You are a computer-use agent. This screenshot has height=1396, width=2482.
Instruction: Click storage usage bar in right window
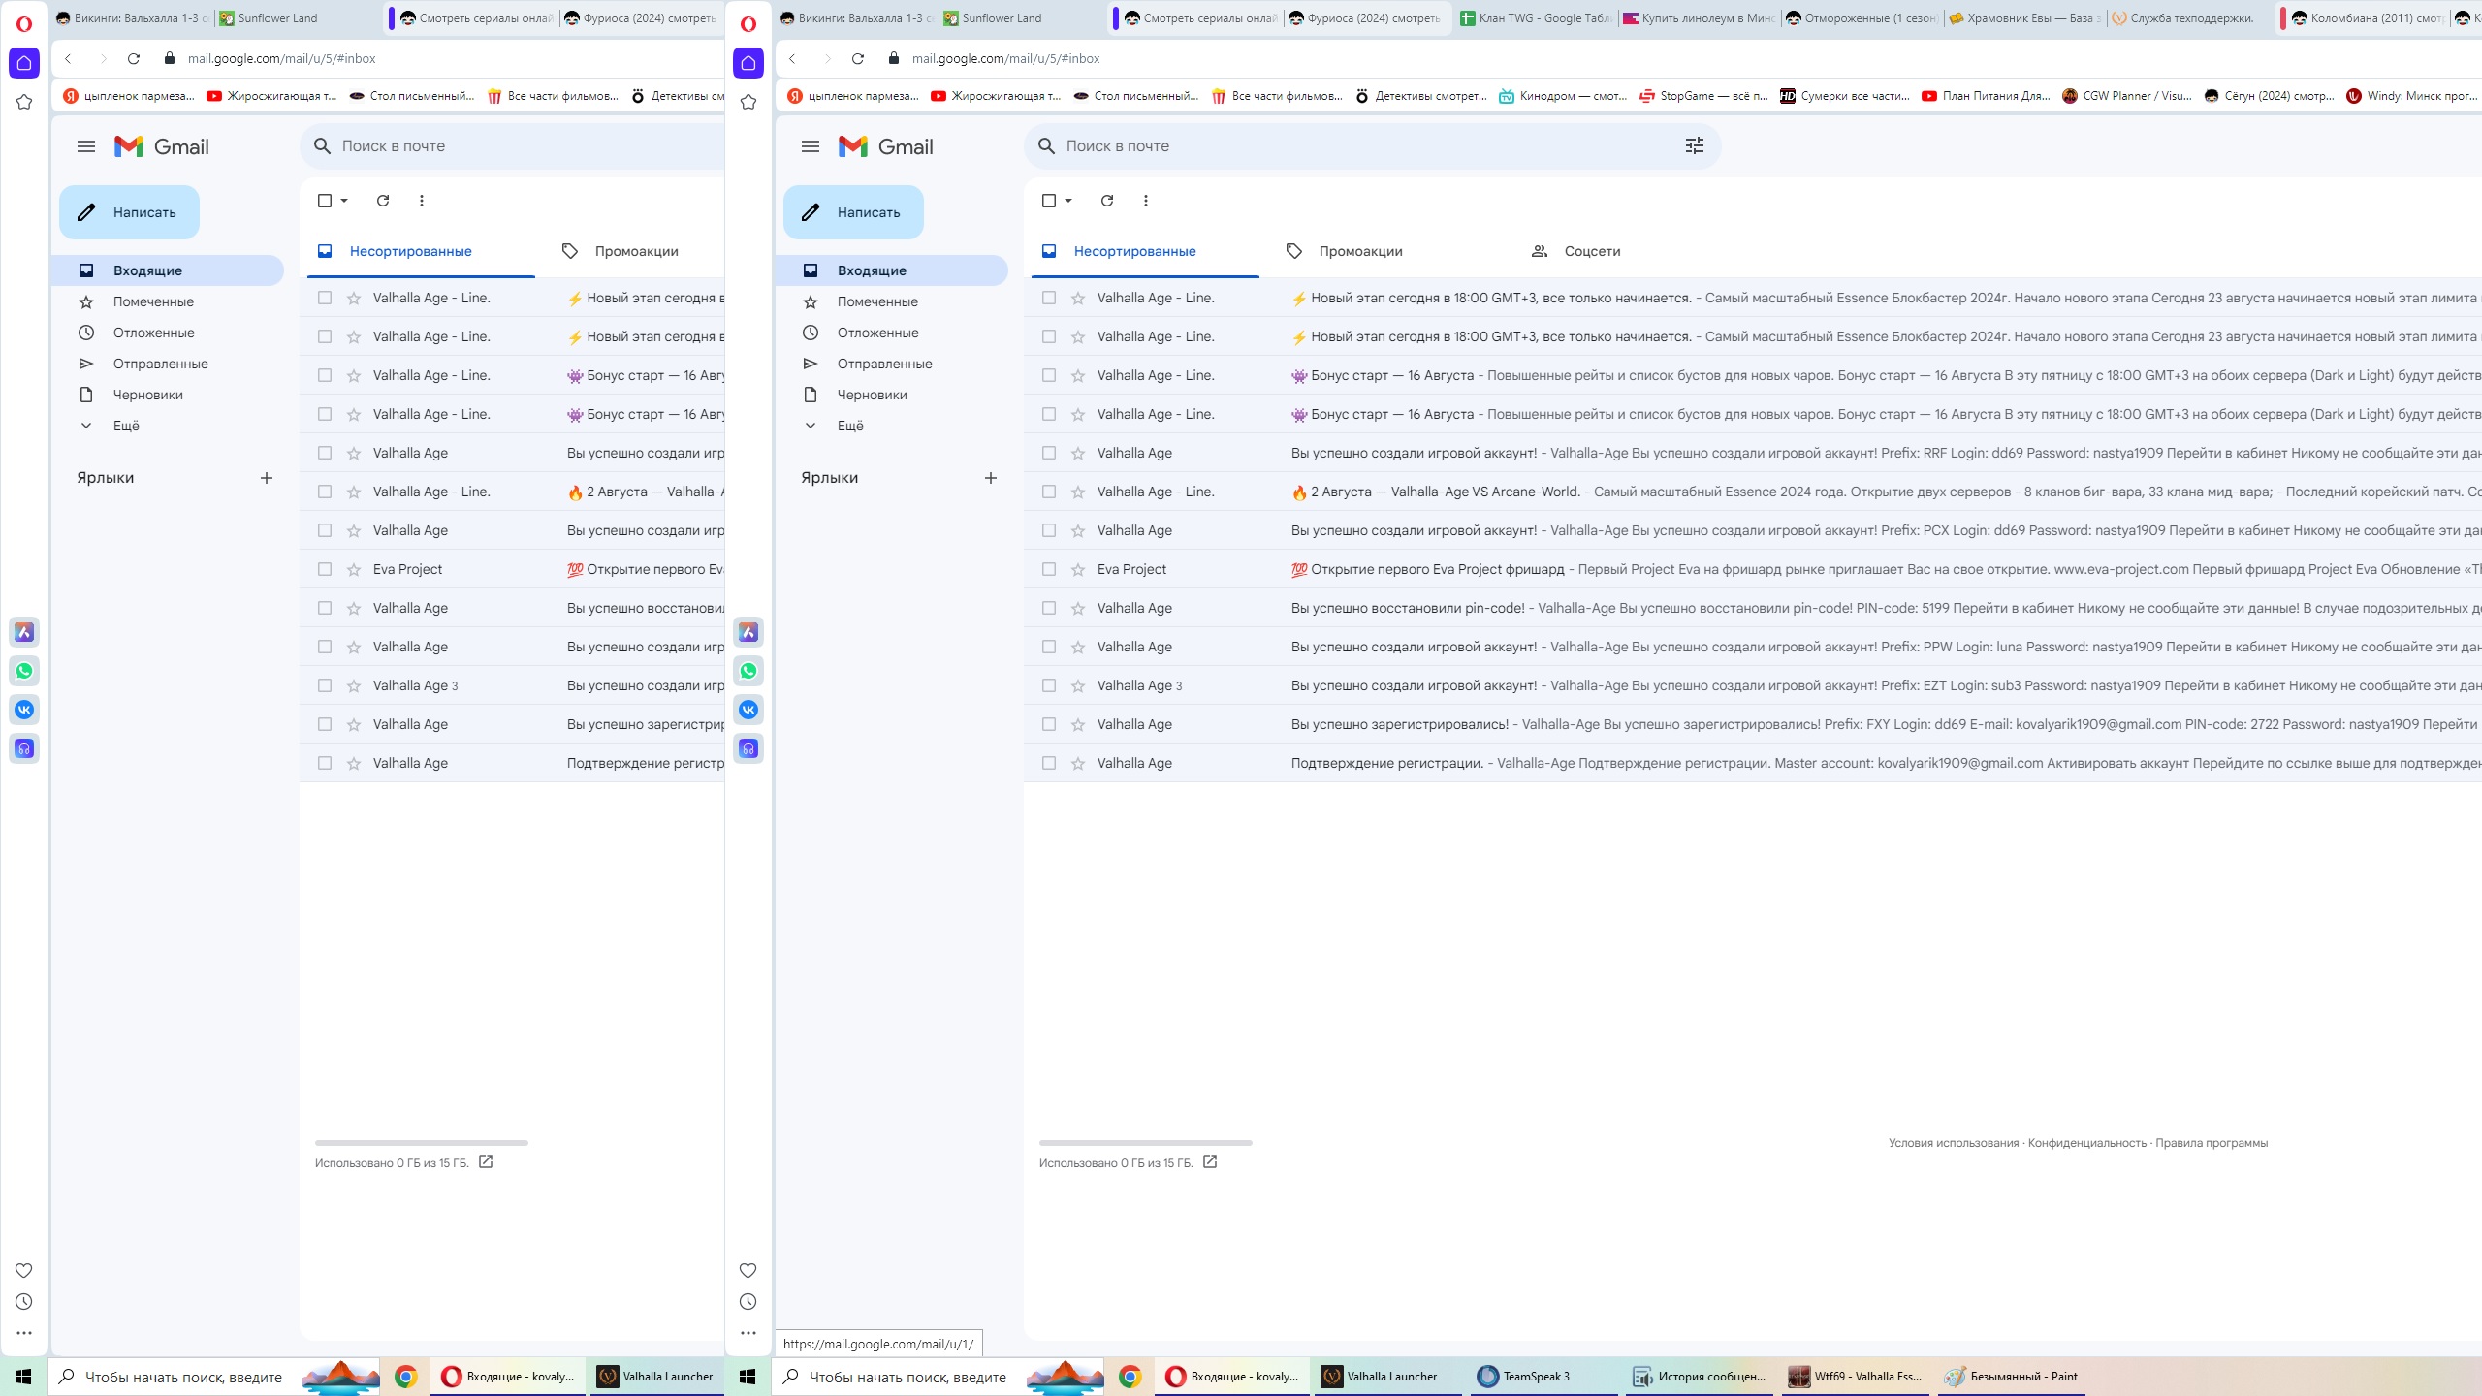point(1145,1143)
